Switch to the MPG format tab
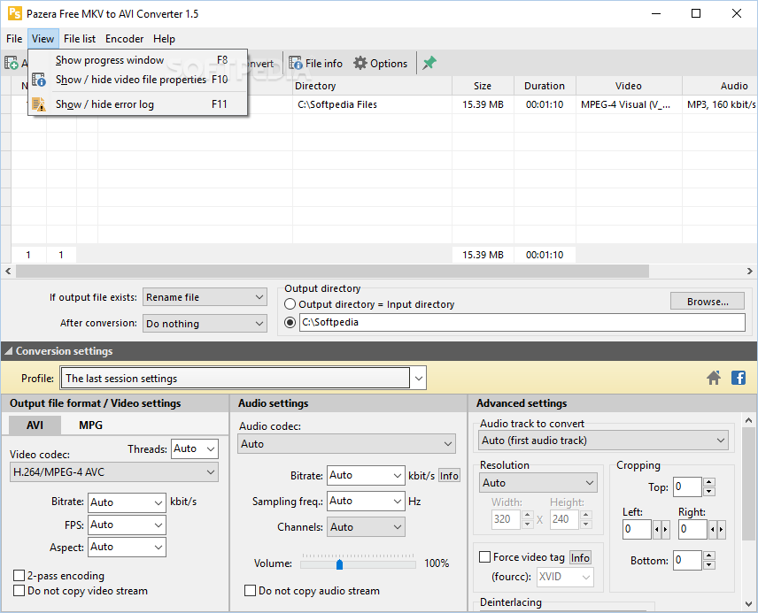The image size is (758, 613). [90, 425]
